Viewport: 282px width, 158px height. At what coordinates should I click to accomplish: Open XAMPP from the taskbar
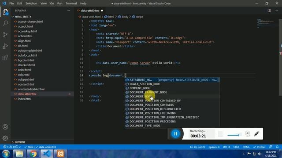(x=60, y=154)
